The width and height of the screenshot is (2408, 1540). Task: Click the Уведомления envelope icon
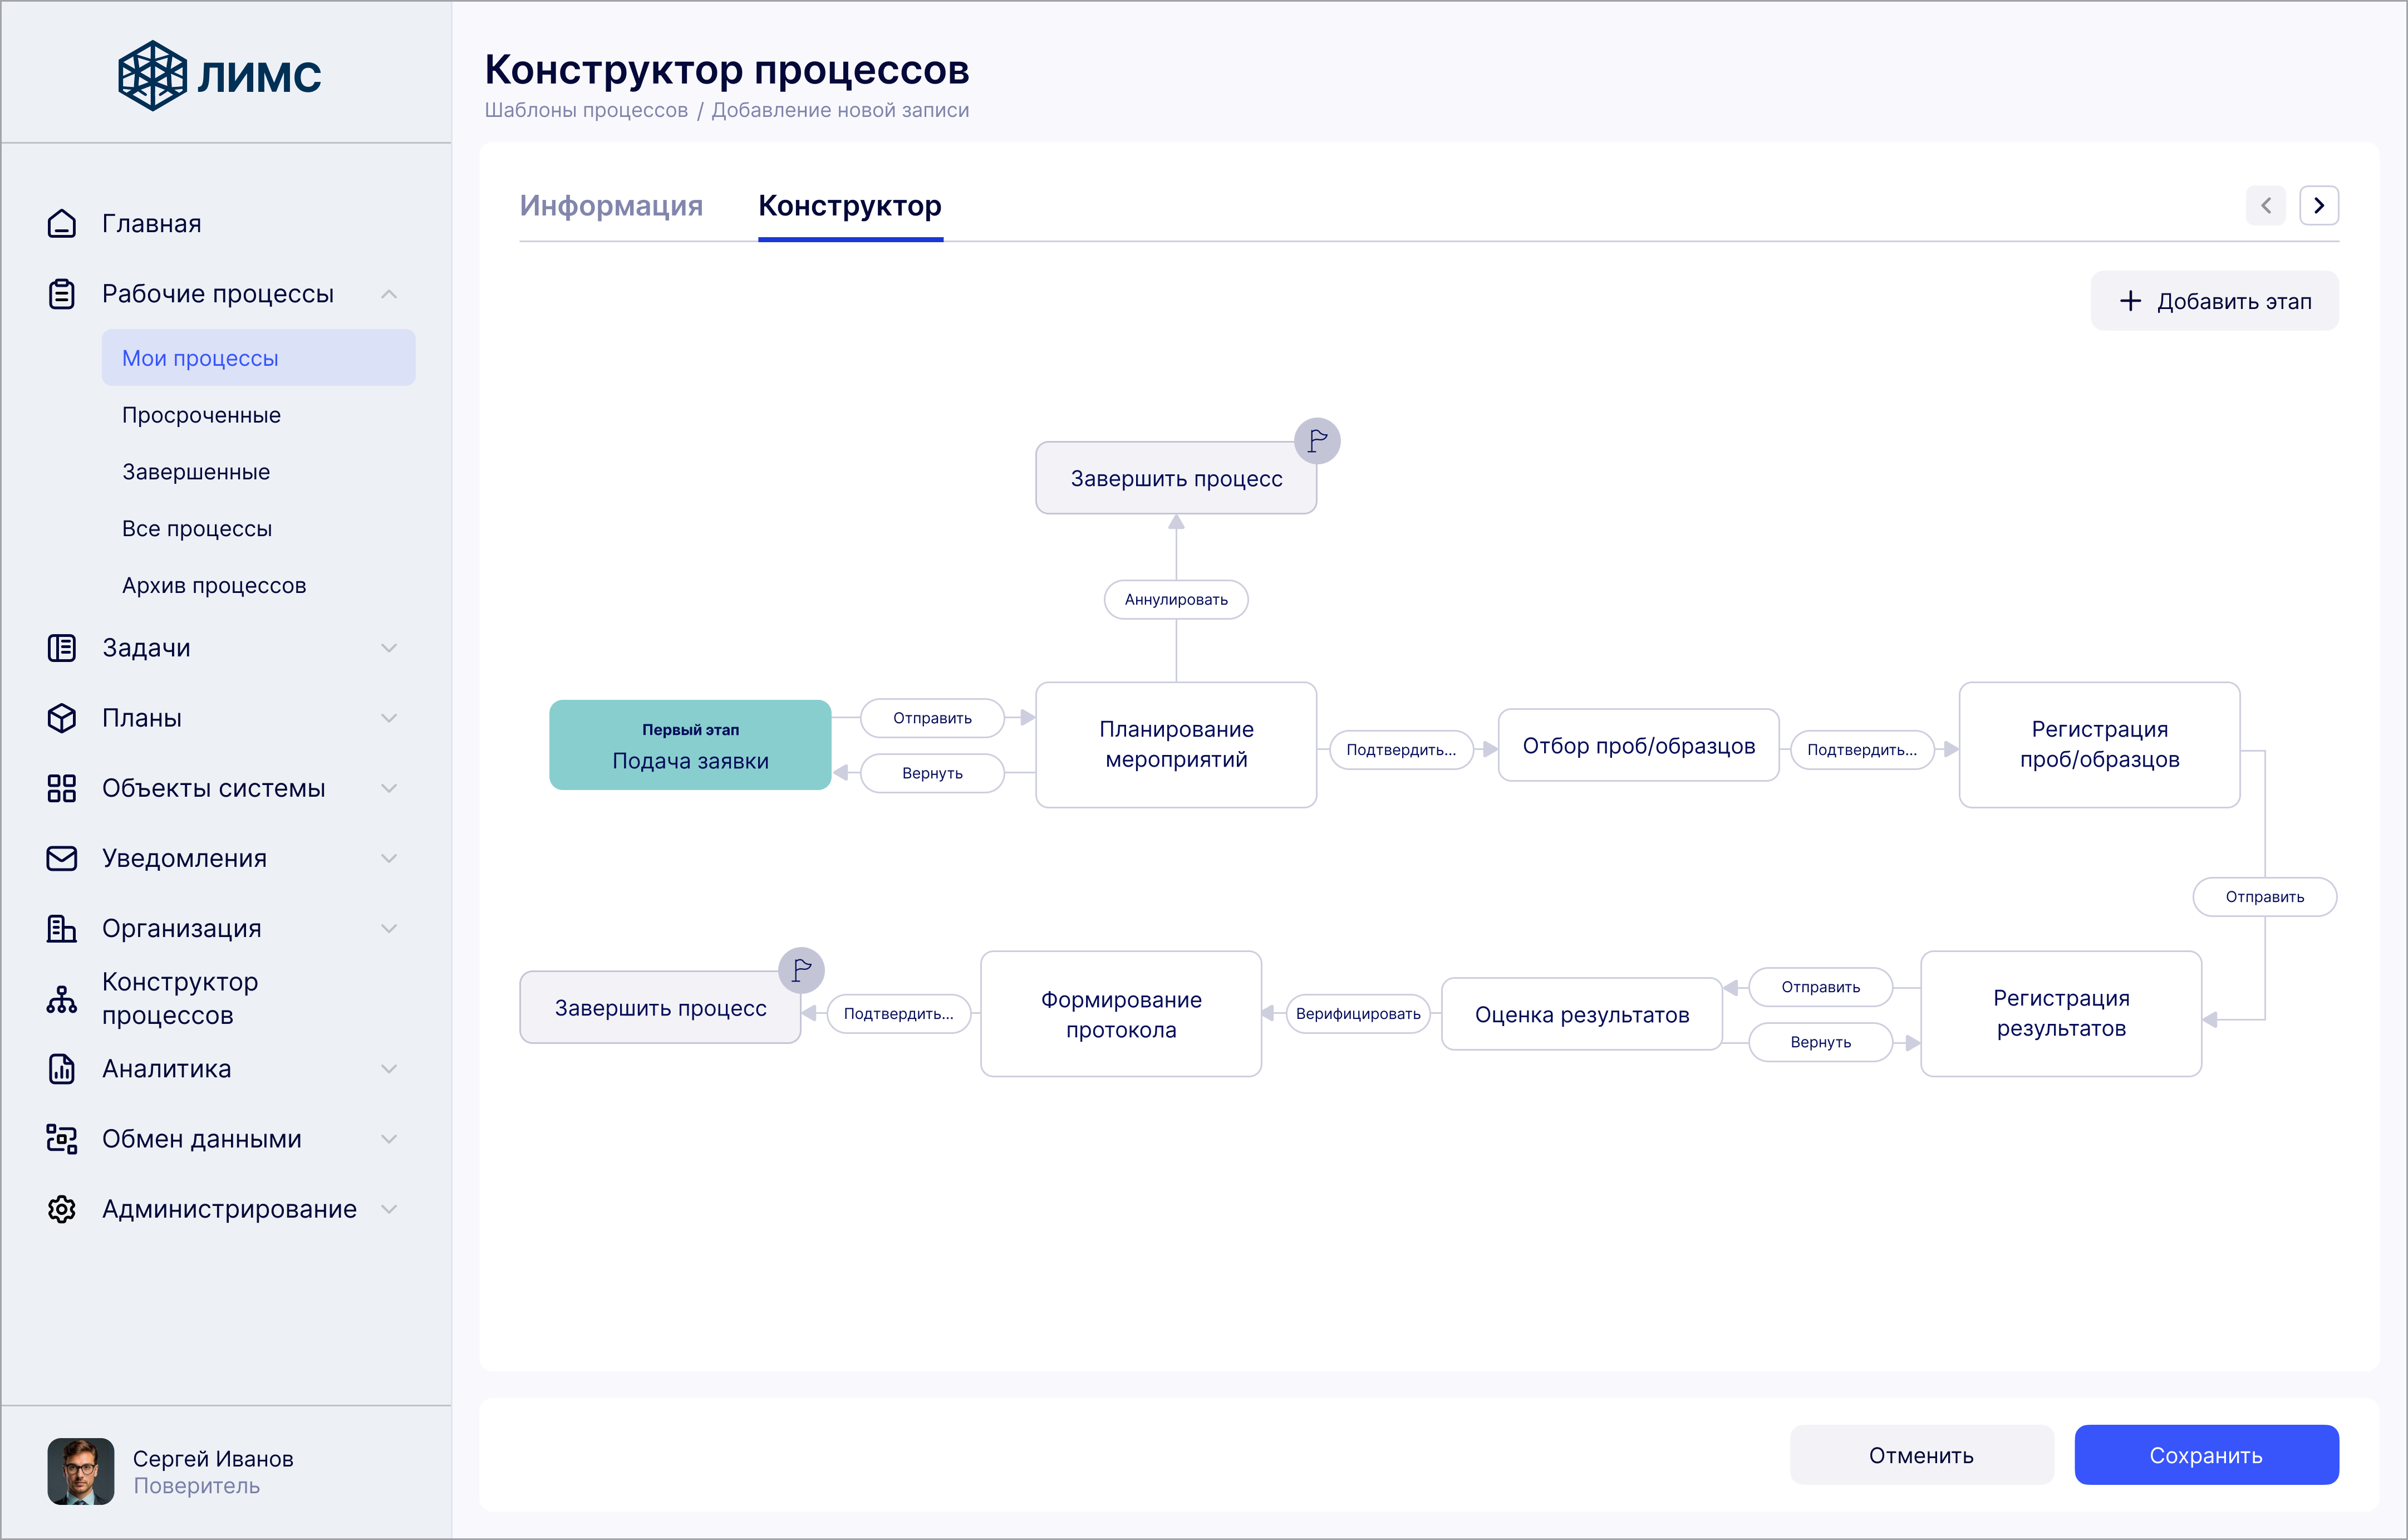(62, 859)
